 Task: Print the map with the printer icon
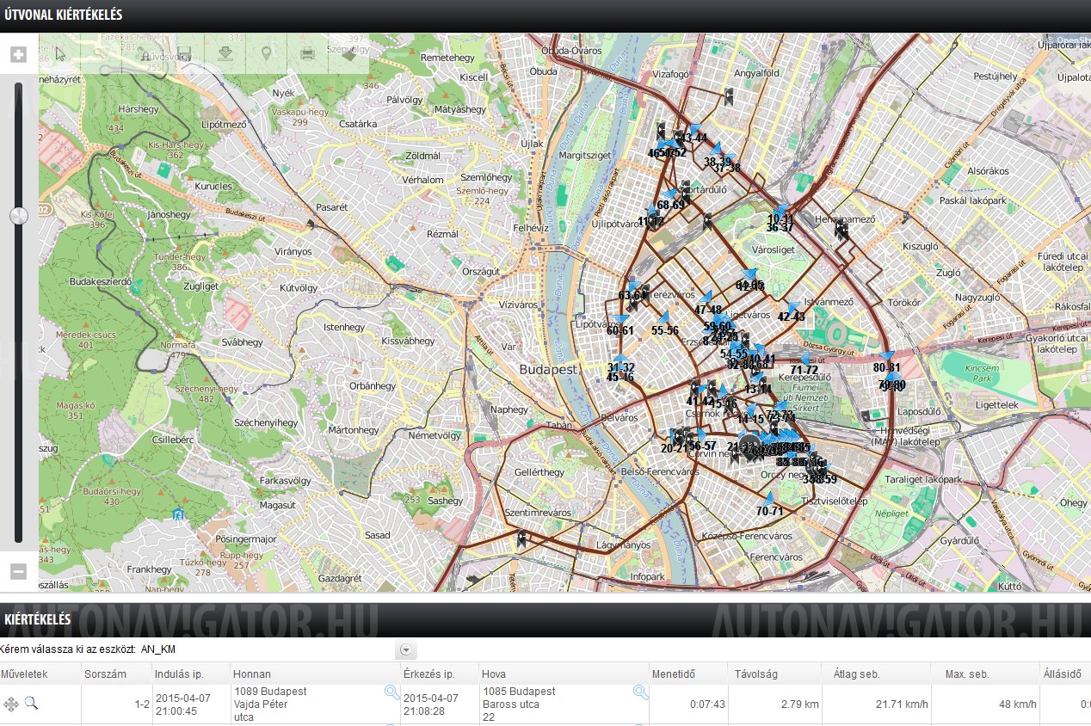coord(307,53)
